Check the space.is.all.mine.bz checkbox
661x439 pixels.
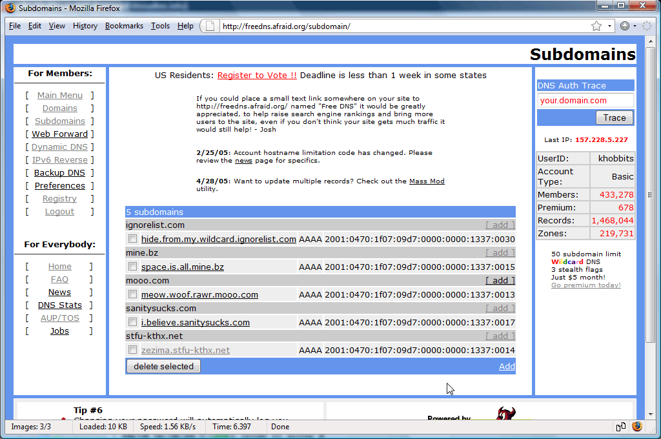click(x=133, y=267)
